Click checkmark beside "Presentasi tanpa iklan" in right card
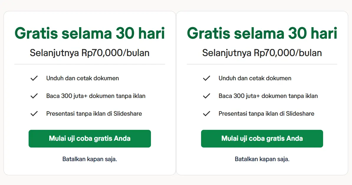This screenshot has width=352, height=185. 206,114
